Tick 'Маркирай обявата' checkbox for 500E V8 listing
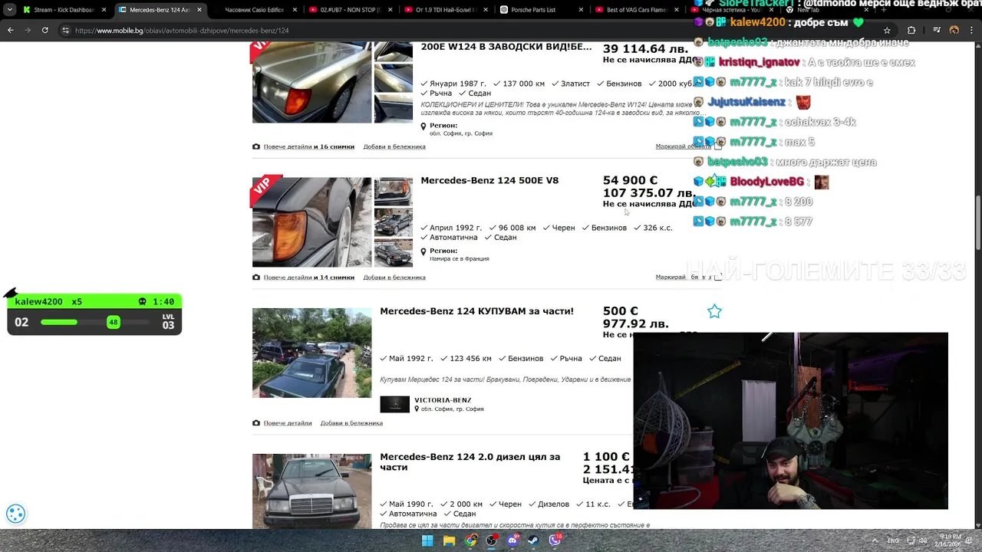 pyautogui.click(x=718, y=278)
